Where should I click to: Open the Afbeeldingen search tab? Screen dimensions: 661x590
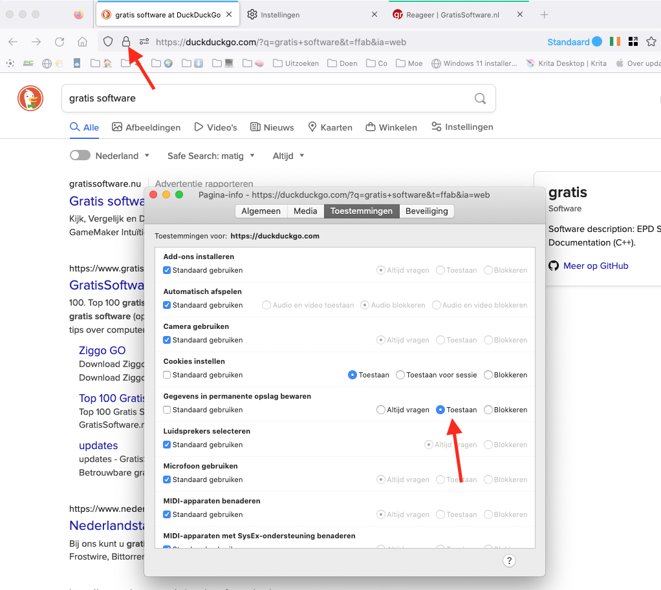[146, 127]
